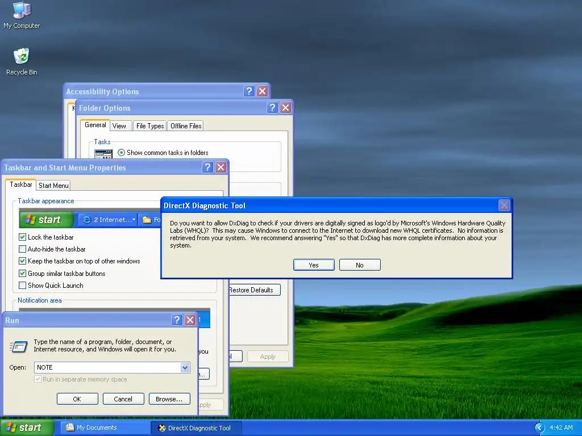582x436 pixels.
Task: Toggle Lock the taskbar checkbox
Action: click(23, 237)
